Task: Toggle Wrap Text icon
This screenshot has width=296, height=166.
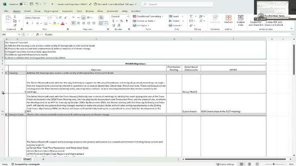Action: (101, 18)
